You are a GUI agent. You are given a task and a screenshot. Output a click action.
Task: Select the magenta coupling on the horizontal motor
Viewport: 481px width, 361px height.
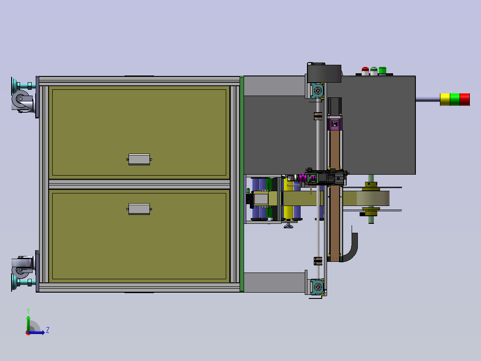pyautogui.click(x=303, y=178)
